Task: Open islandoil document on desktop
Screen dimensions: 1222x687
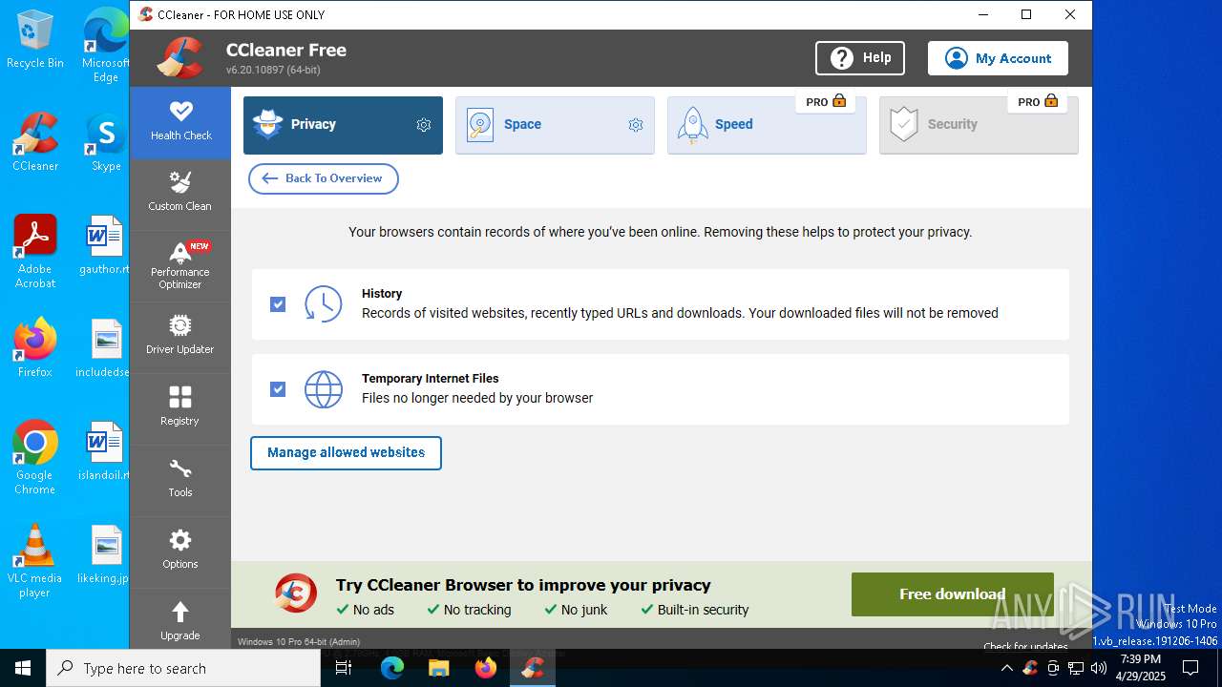Action: 105,451
